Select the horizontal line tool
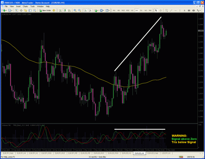Screen dimensions: 205x159 [175, 10]
